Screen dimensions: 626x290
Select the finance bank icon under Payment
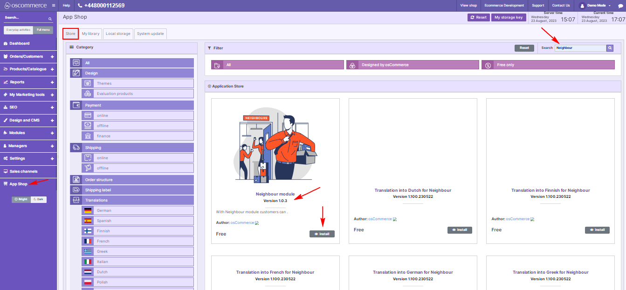pyautogui.click(x=88, y=136)
